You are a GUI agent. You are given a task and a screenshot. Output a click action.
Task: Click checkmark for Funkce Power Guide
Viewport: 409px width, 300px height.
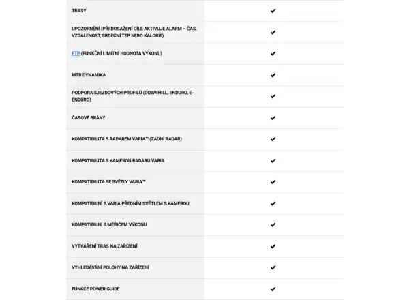click(273, 289)
